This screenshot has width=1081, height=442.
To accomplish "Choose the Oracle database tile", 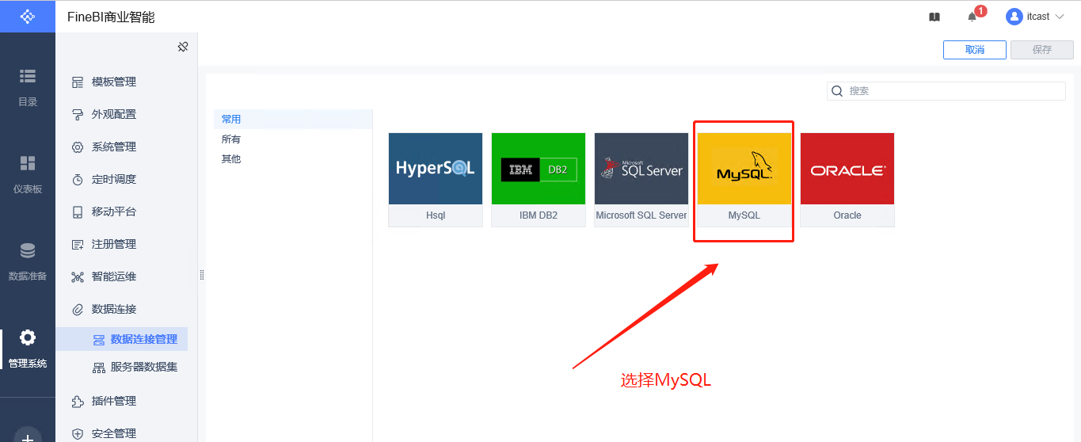I will click(847, 180).
